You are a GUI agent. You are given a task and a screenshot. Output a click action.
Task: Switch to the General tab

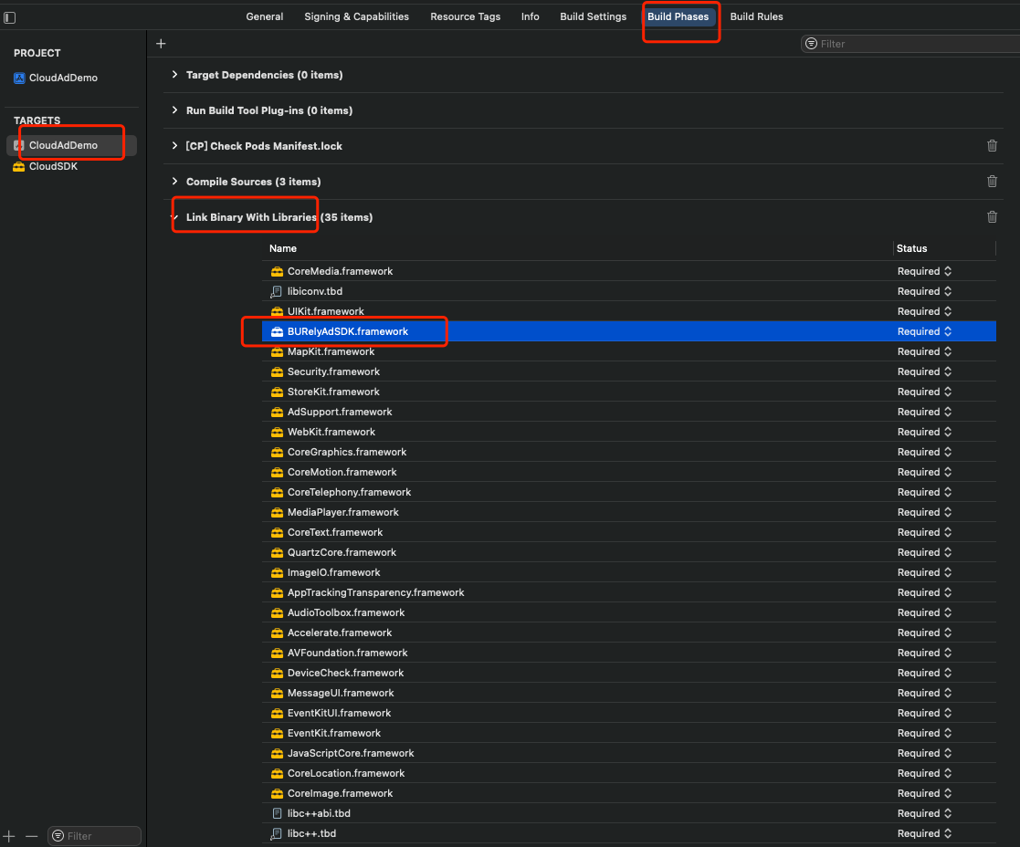pyautogui.click(x=265, y=17)
